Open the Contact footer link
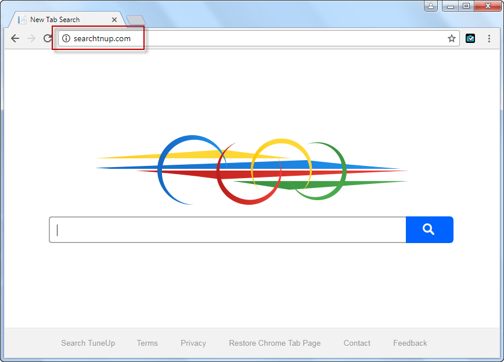The image size is (504, 362). [357, 343]
